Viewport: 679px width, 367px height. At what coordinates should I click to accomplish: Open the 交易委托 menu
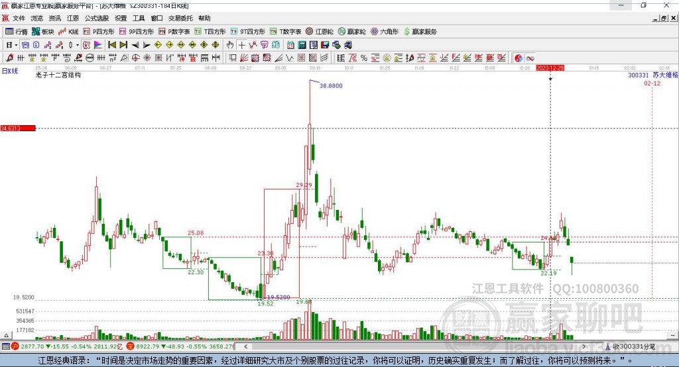tap(180, 18)
